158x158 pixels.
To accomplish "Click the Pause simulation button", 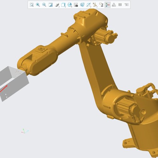I will [x=120, y=5].
